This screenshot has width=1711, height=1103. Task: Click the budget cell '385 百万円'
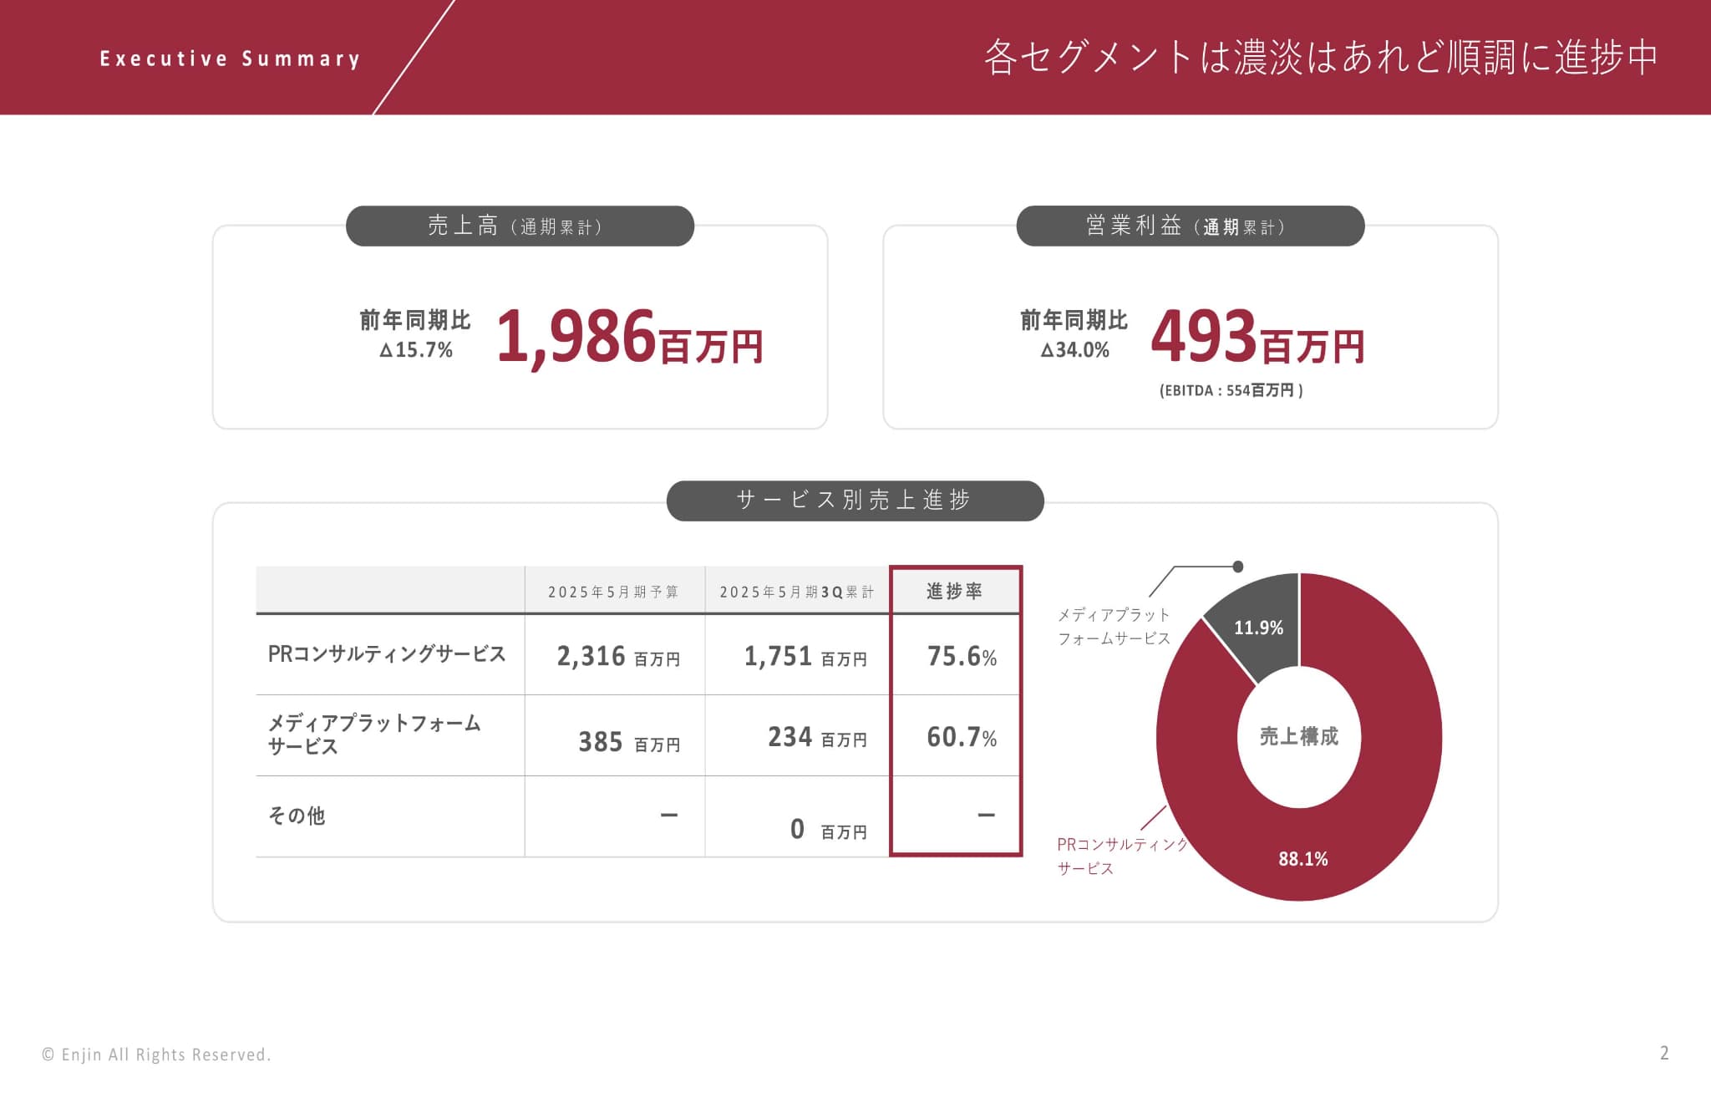tap(629, 742)
